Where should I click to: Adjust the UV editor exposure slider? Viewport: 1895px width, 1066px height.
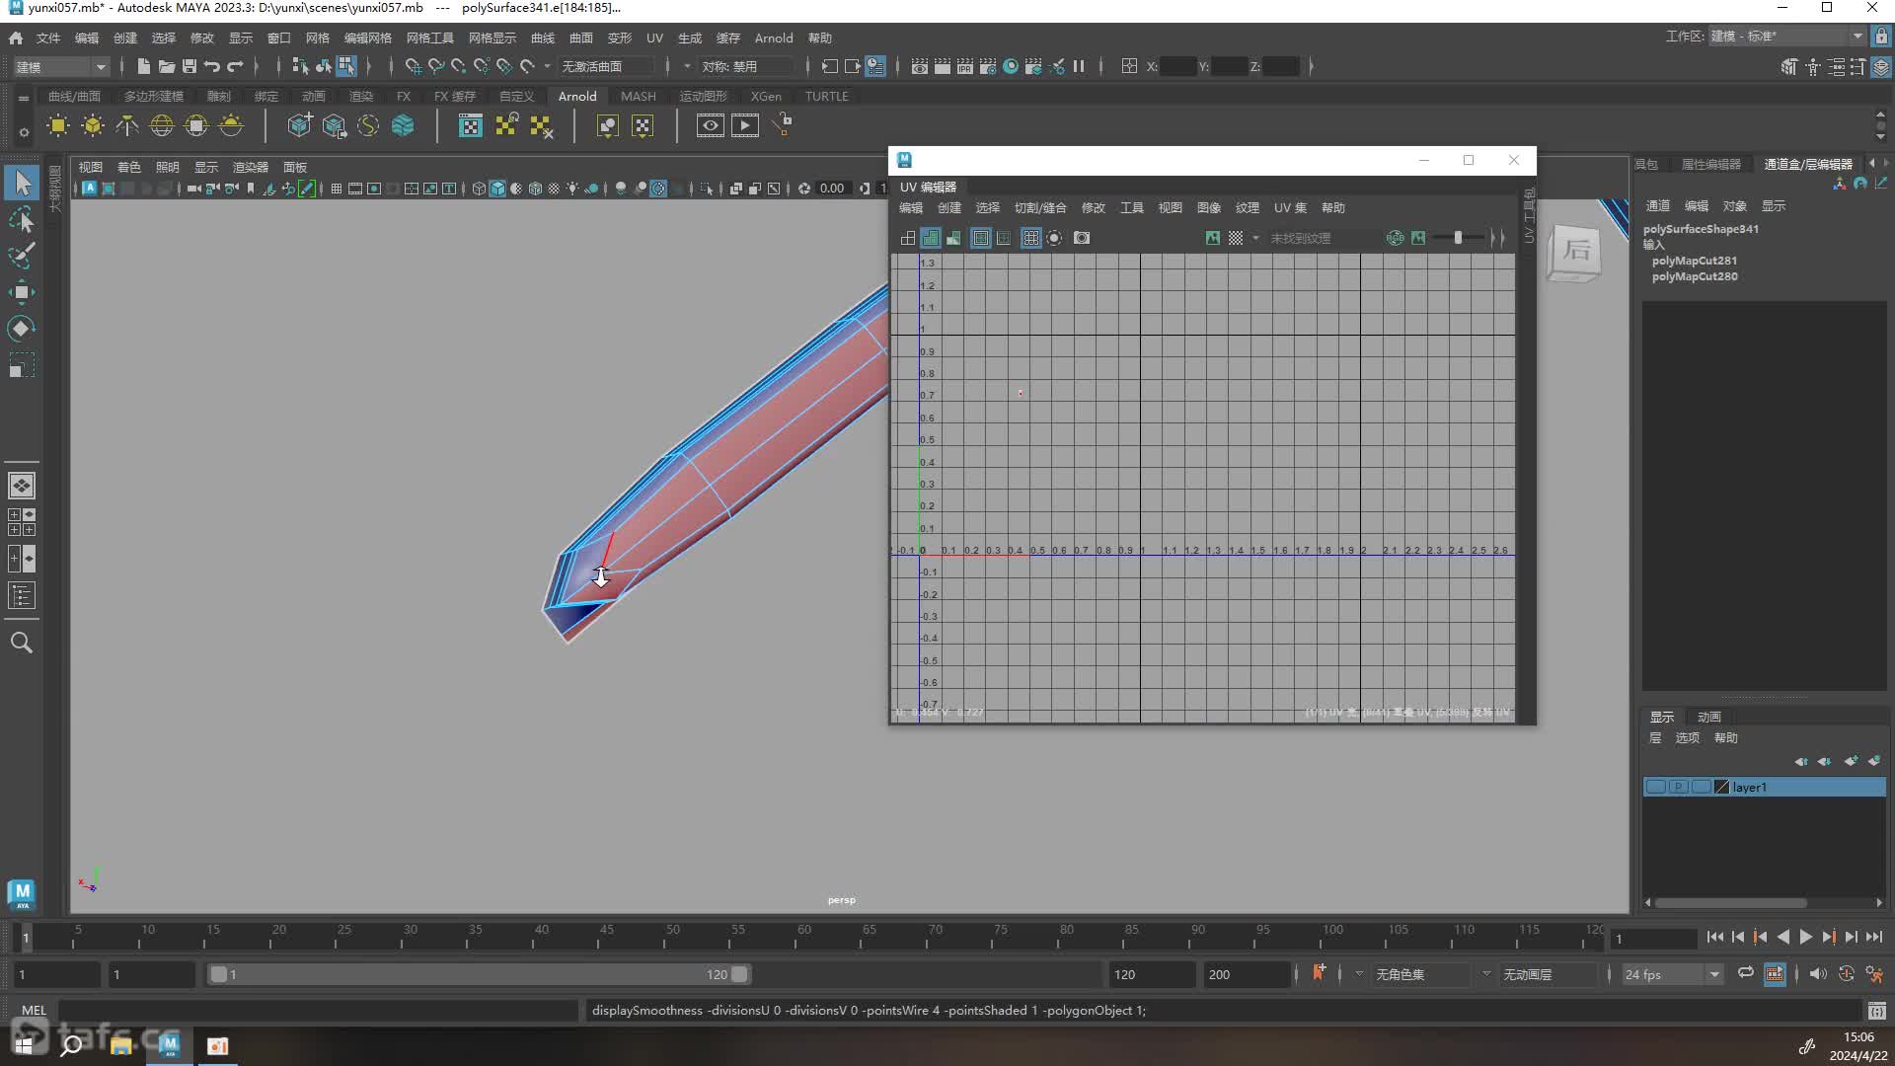[x=1458, y=238]
